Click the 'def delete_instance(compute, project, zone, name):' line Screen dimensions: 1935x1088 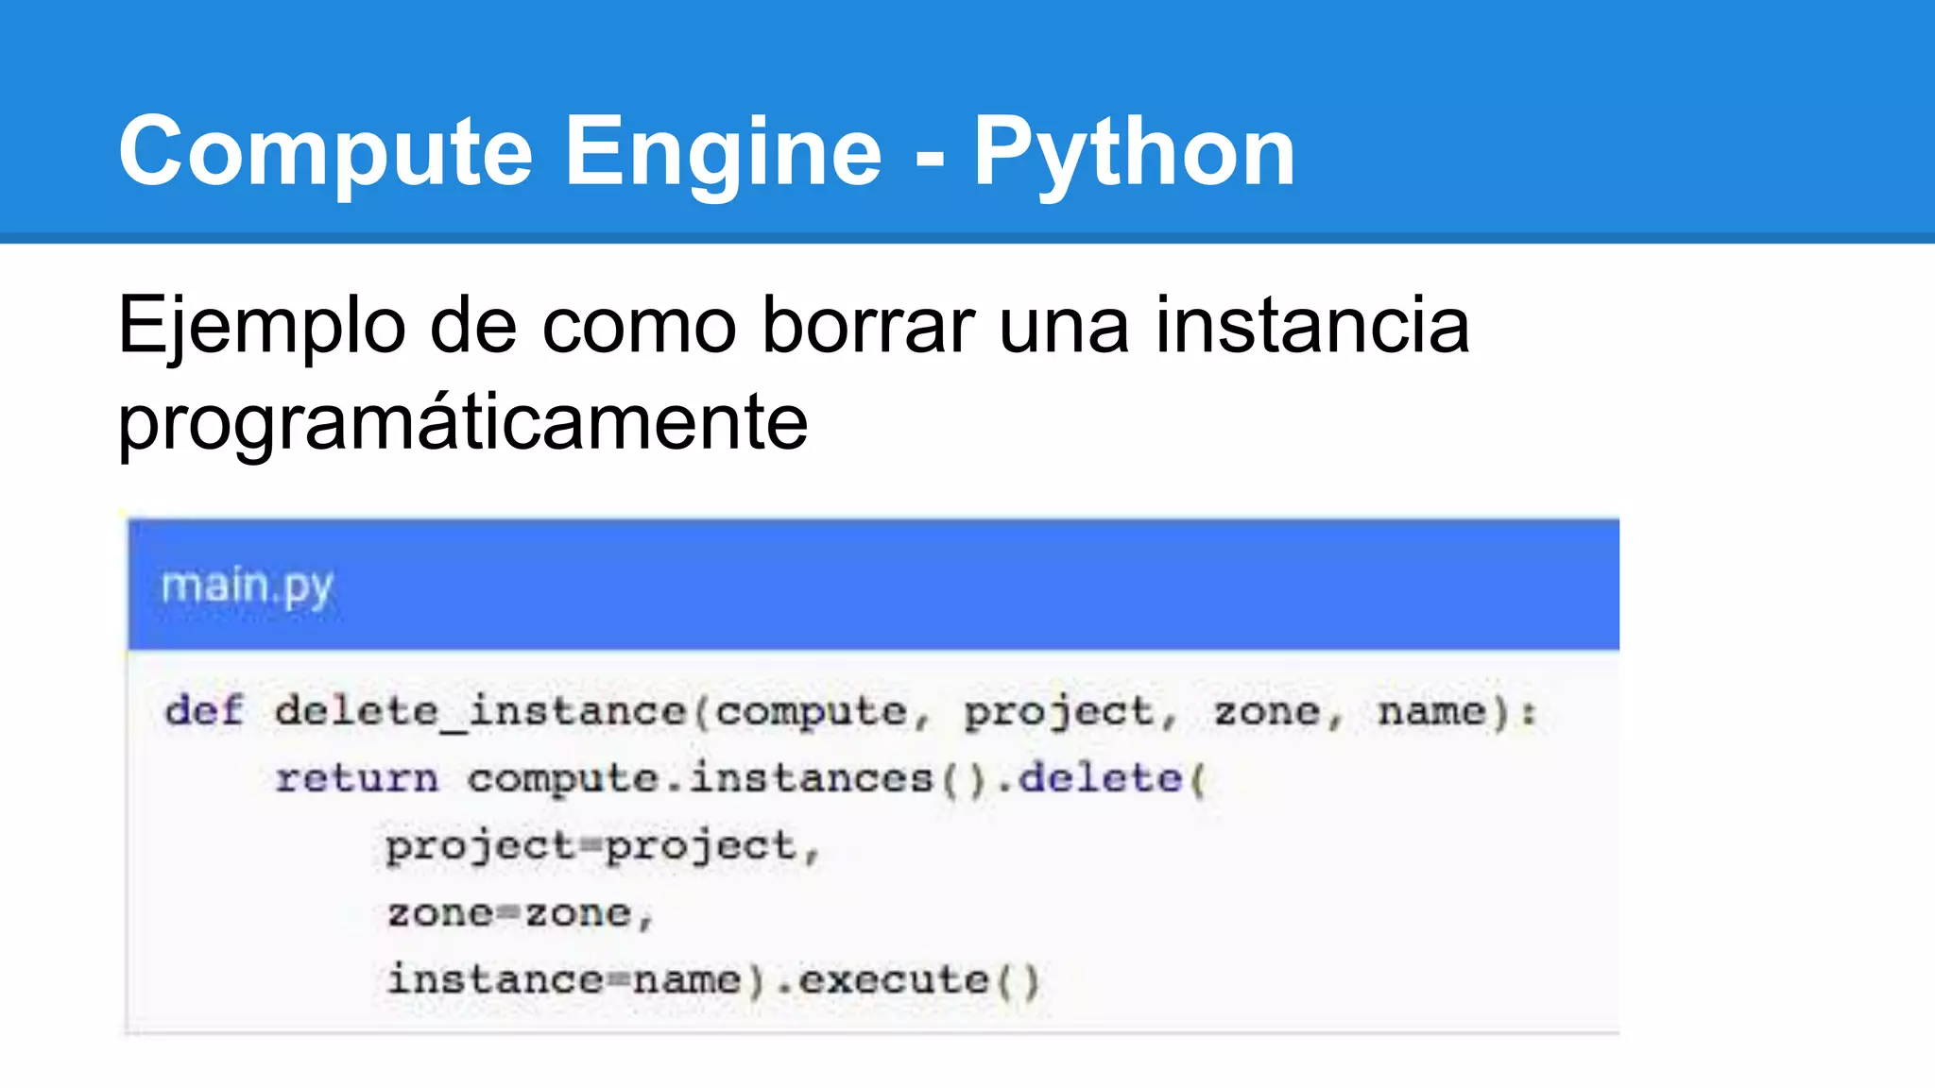point(851,712)
